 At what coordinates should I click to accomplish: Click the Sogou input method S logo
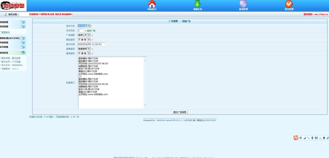[296, 138]
